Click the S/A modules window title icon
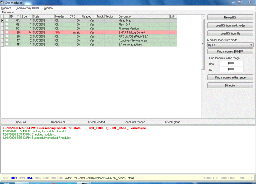Image resolution: width=256 pixels, height=184 pixels. (x=2, y=2)
